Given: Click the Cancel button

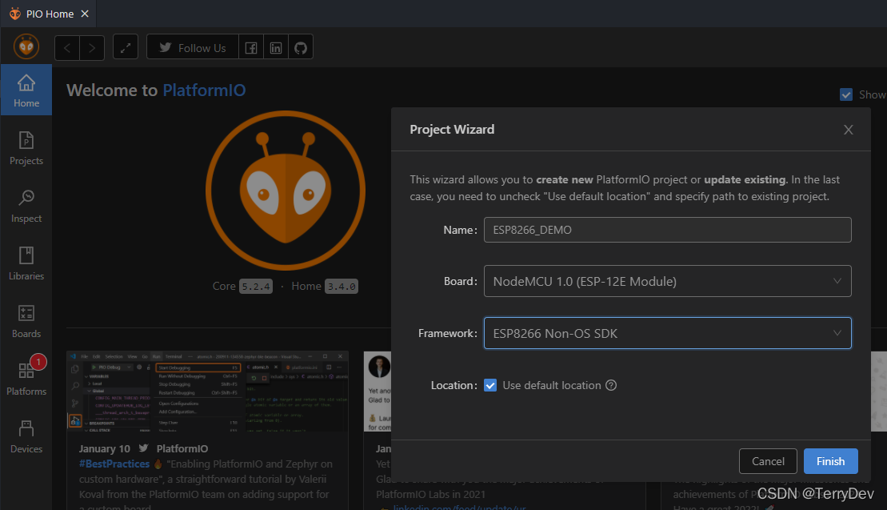Looking at the screenshot, I should pos(768,461).
